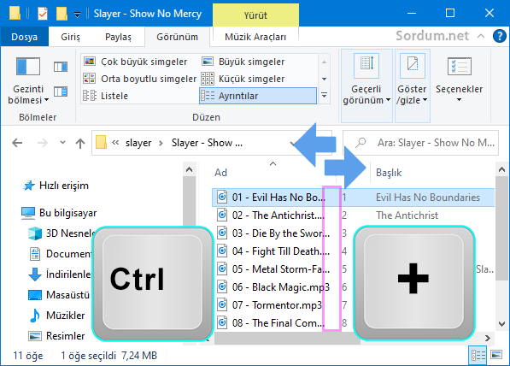Open Bu bilgisayar in navigation pane

pyautogui.click(x=59, y=213)
